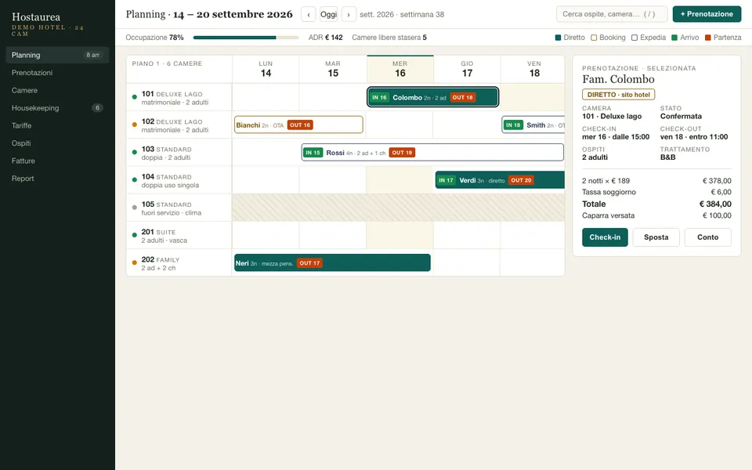Select Neri booking in room 202
752x470 pixels.
[x=332, y=263]
